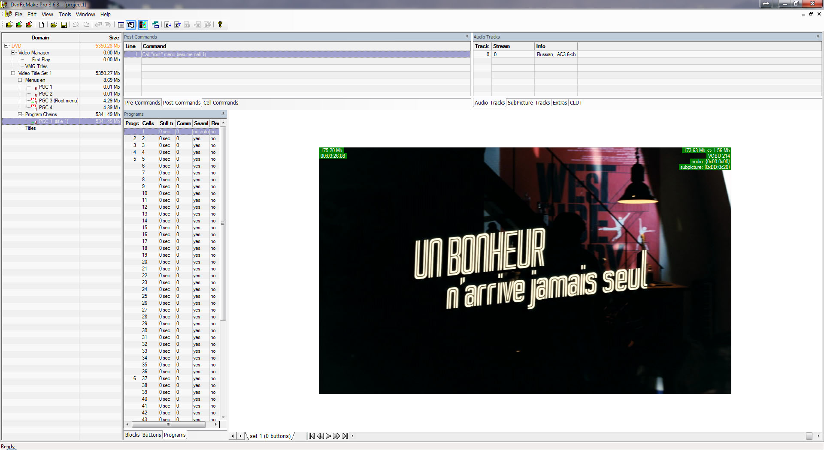Open the Tools menu

[65, 15]
